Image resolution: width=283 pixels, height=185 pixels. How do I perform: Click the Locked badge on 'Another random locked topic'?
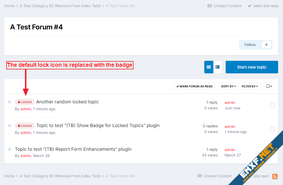(x=25, y=102)
